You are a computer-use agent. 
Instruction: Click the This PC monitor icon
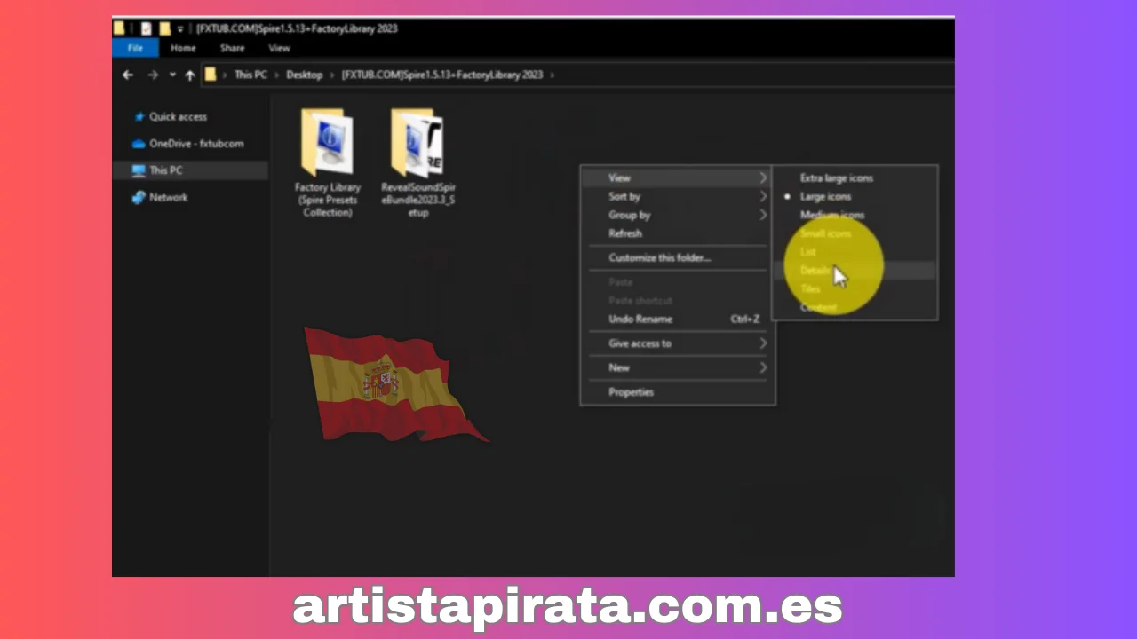point(139,170)
